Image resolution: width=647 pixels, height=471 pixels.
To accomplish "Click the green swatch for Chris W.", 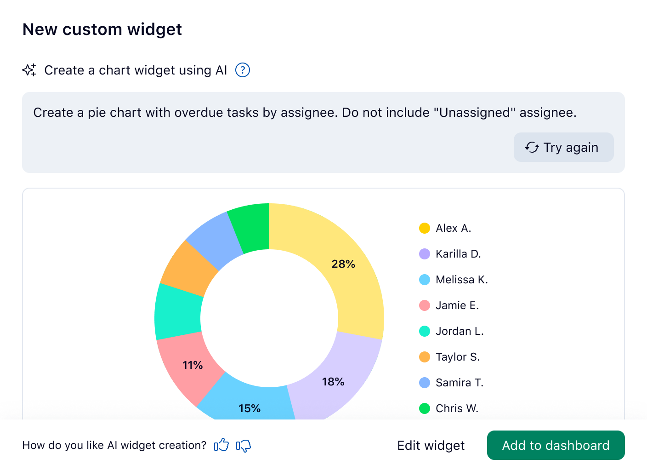I will click(424, 408).
